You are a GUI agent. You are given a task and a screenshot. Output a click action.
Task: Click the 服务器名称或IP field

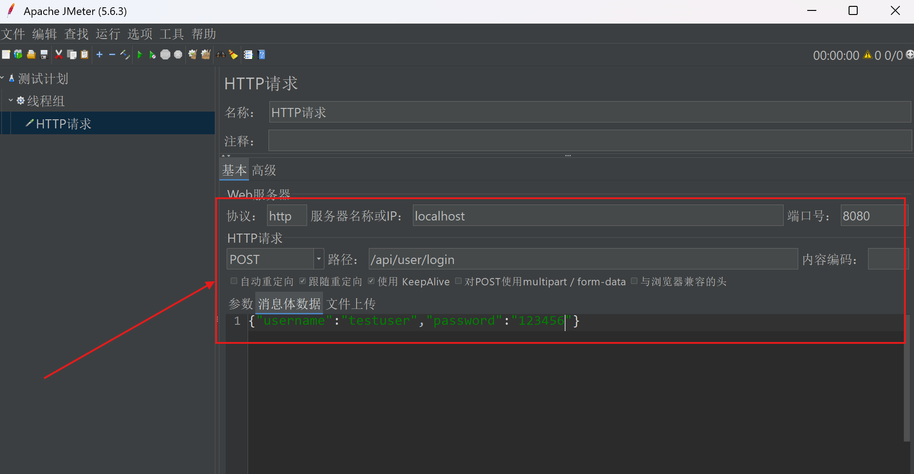click(598, 215)
